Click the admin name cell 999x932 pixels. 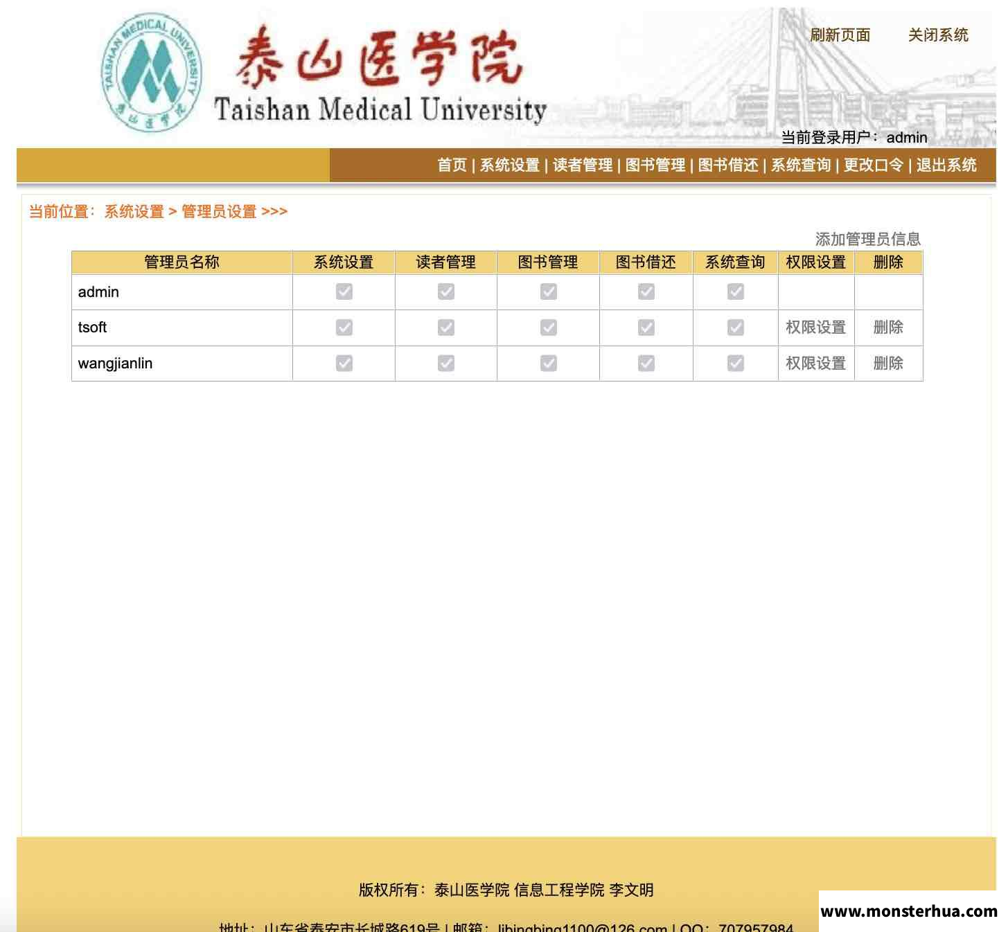[x=182, y=292]
